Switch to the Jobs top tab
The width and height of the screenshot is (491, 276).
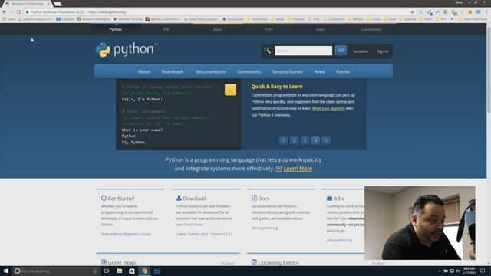[320, 29]
